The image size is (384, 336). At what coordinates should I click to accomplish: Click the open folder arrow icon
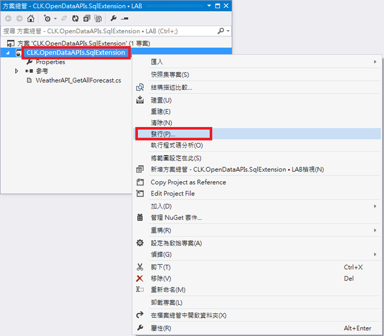pyautogui.click(x=140, y=315)
